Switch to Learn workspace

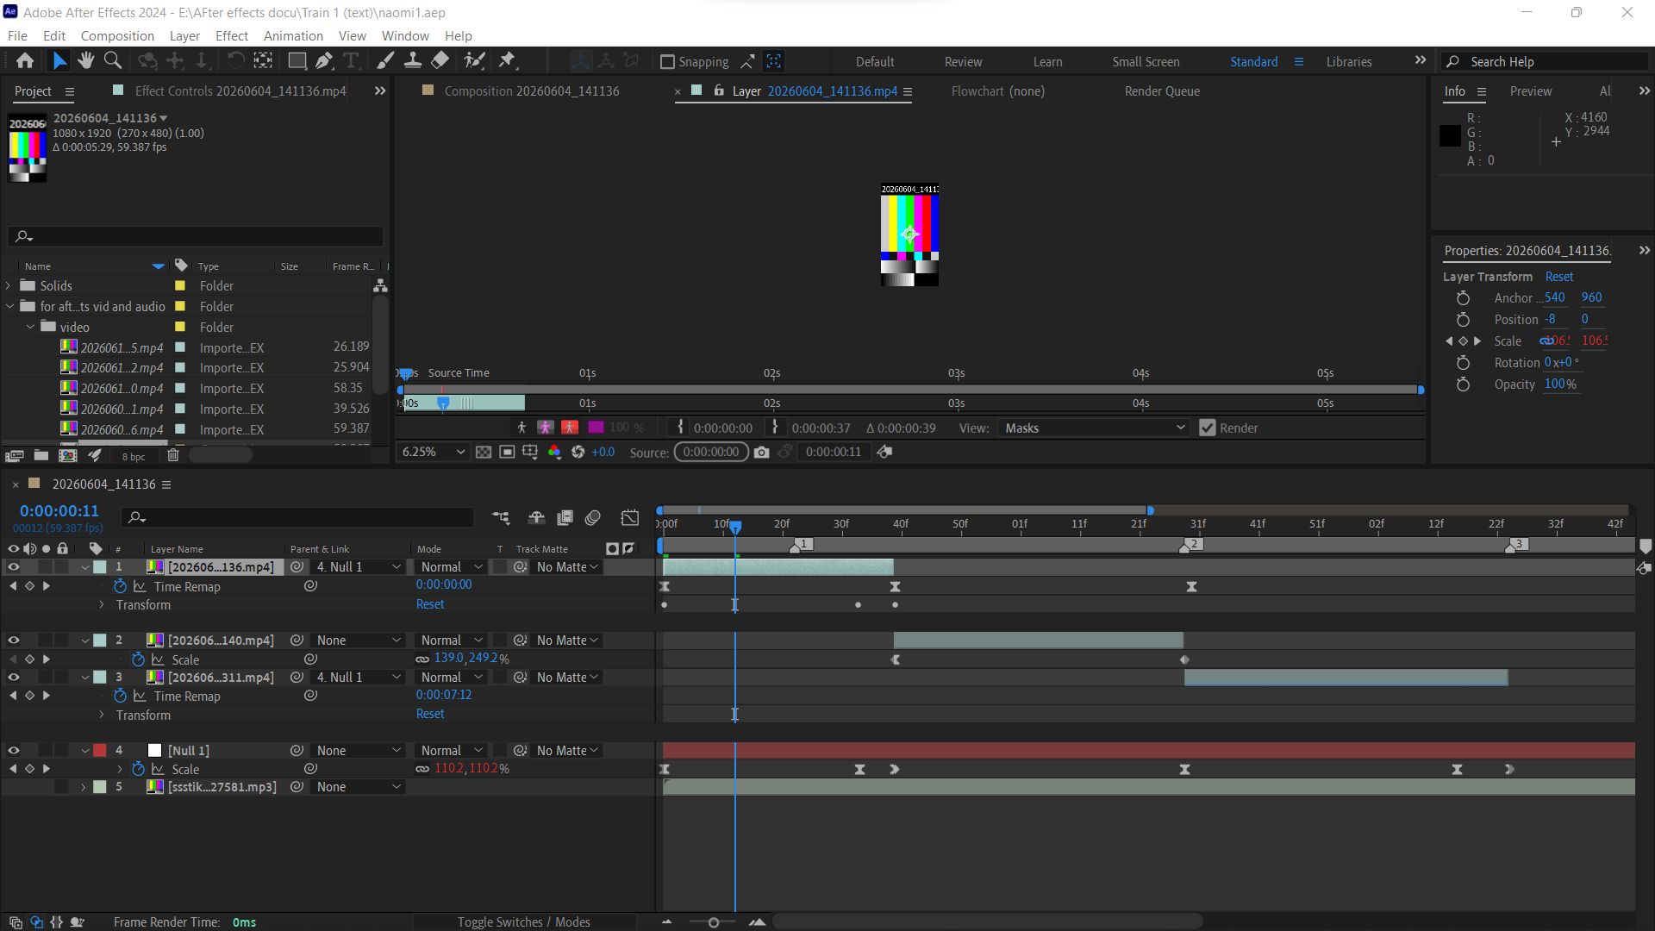1047,62
